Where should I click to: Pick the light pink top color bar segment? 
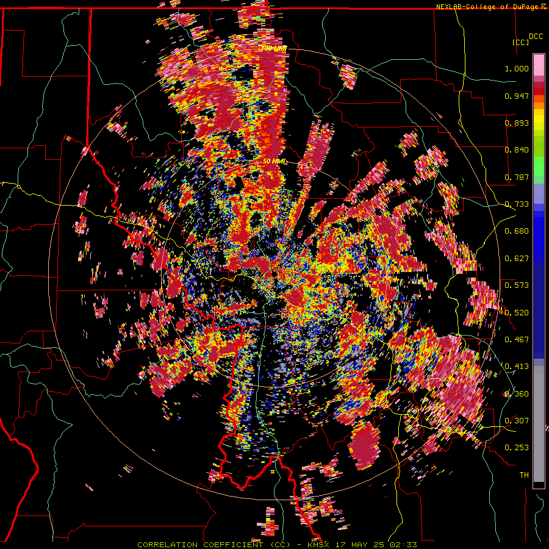[x=539, y=65]
